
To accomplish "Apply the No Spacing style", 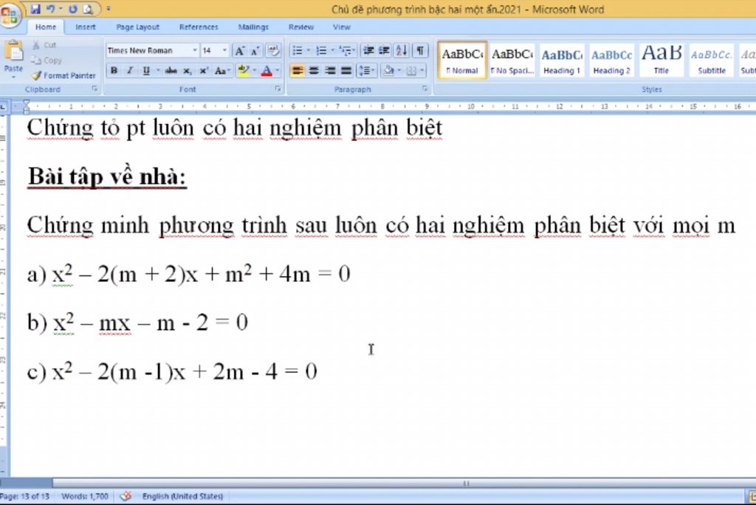I will click(x=512, y=61).
